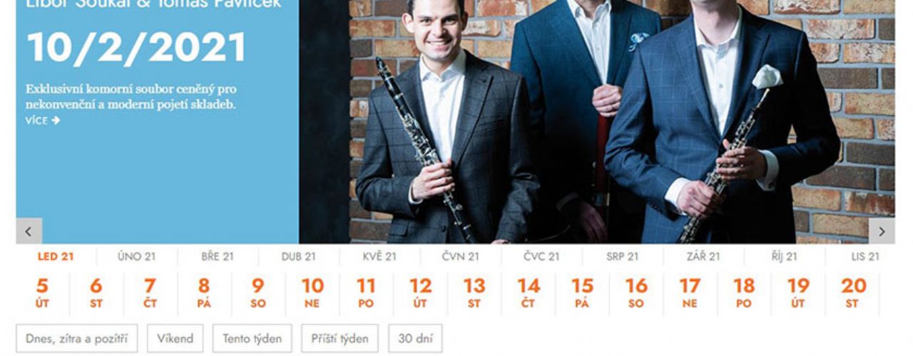Select date 20 ST
This screenshot has width=913, height=356.
pyautogui.click(x=852, y=293)
